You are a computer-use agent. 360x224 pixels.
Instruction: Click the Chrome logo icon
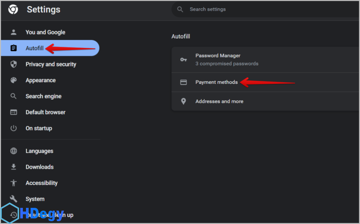pos(13,9)
